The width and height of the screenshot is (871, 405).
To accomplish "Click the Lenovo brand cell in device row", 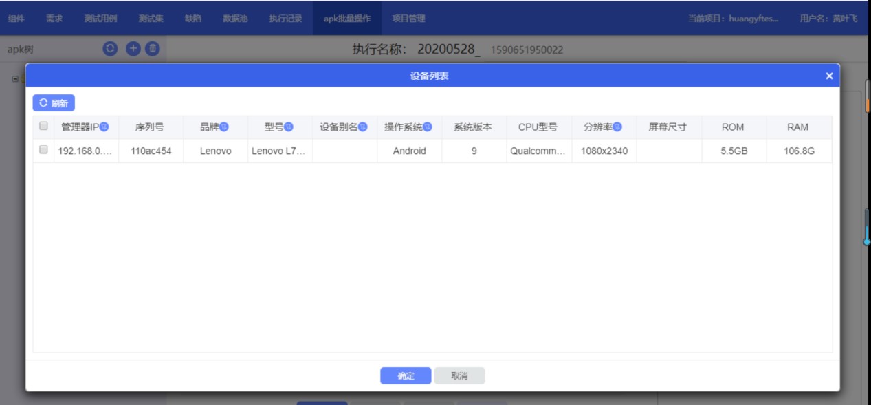I will pyautogui.click(x=215, y=151).
